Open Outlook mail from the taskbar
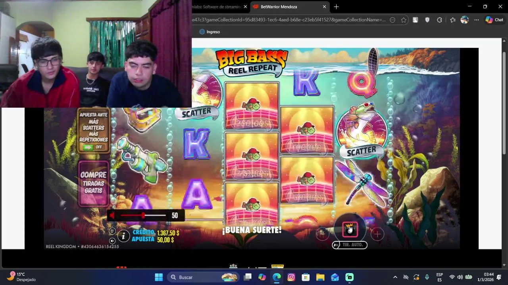Image resolution: width=508 pixels, height=285 pixels. click(335, 277)
